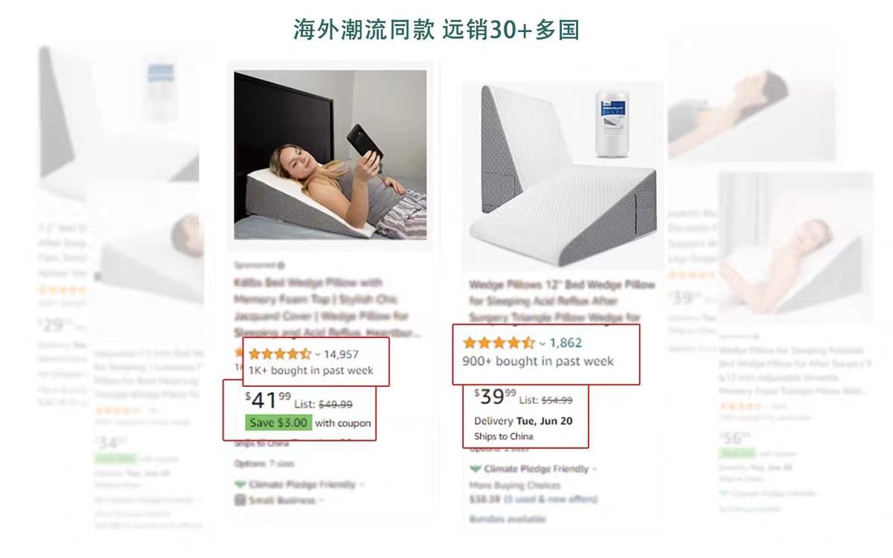Expand rating chevron next to 1,862
Image resolution: width=893 pixels, height=558 pixels.
coord(542,344)
